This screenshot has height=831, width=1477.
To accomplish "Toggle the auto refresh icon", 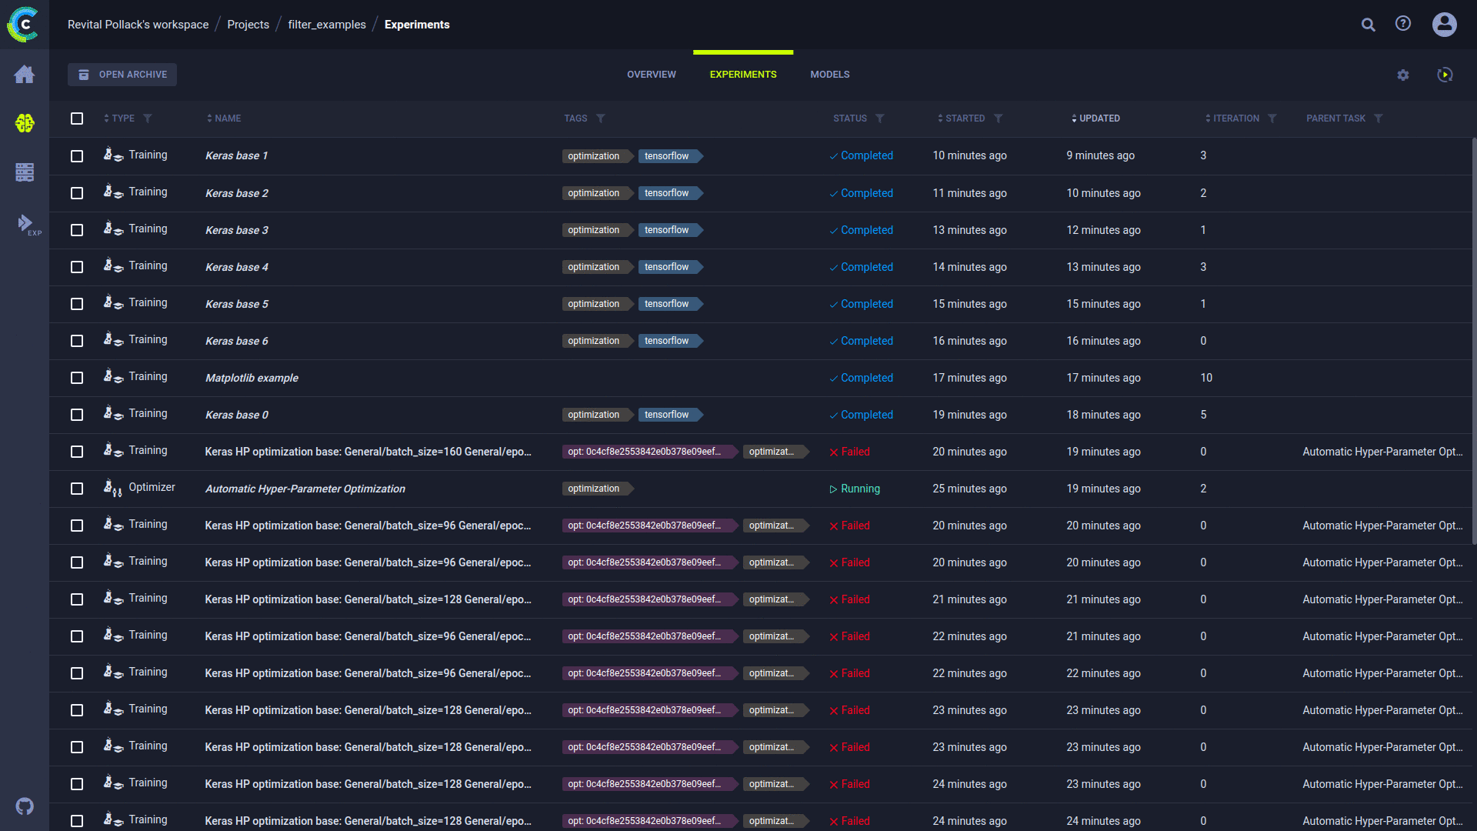I will pyautogui.click(x=1445, y=75).
